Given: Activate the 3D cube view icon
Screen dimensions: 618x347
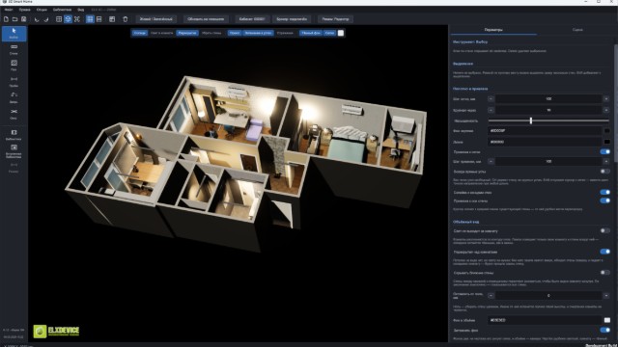Looking at the screenshot, I should (68, 19).
